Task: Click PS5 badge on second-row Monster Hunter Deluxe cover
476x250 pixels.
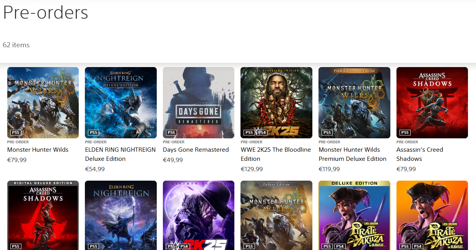Action: click(249, 247)
